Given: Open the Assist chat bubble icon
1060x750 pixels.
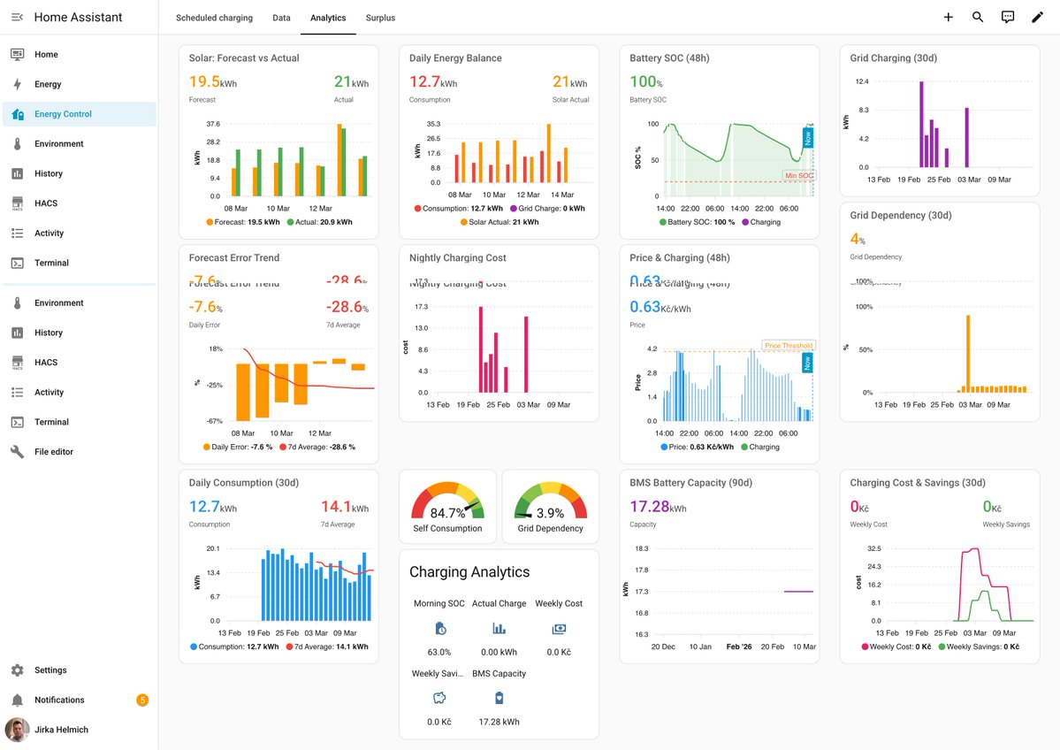Looking at the screenshot, I should pos(1007,17).
